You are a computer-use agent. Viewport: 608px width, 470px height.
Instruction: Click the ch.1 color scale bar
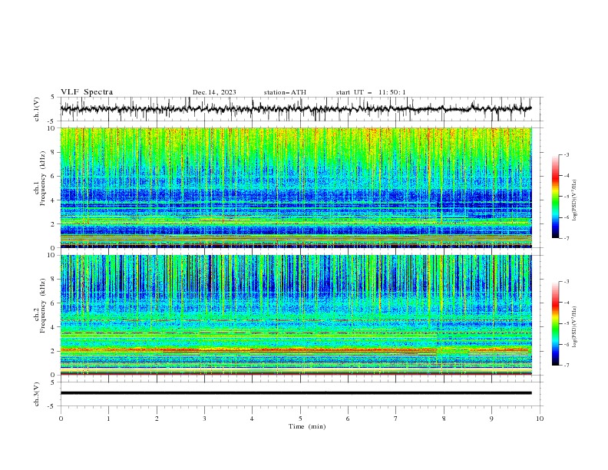click(x=555, y=197)
